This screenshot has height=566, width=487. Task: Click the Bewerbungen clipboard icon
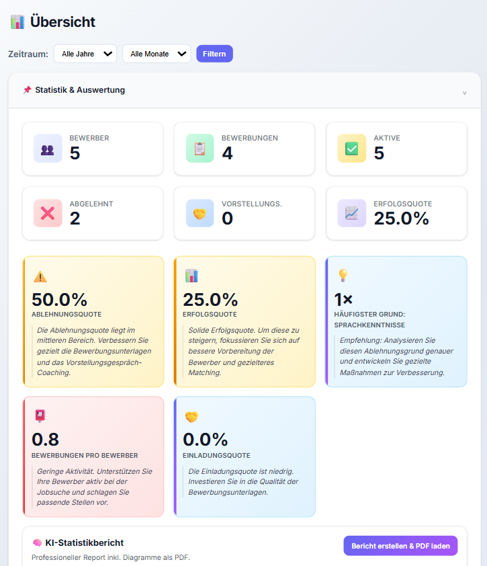point(200,149)
